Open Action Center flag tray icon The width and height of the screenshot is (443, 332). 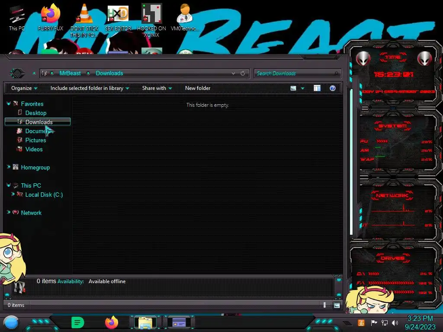374,322
